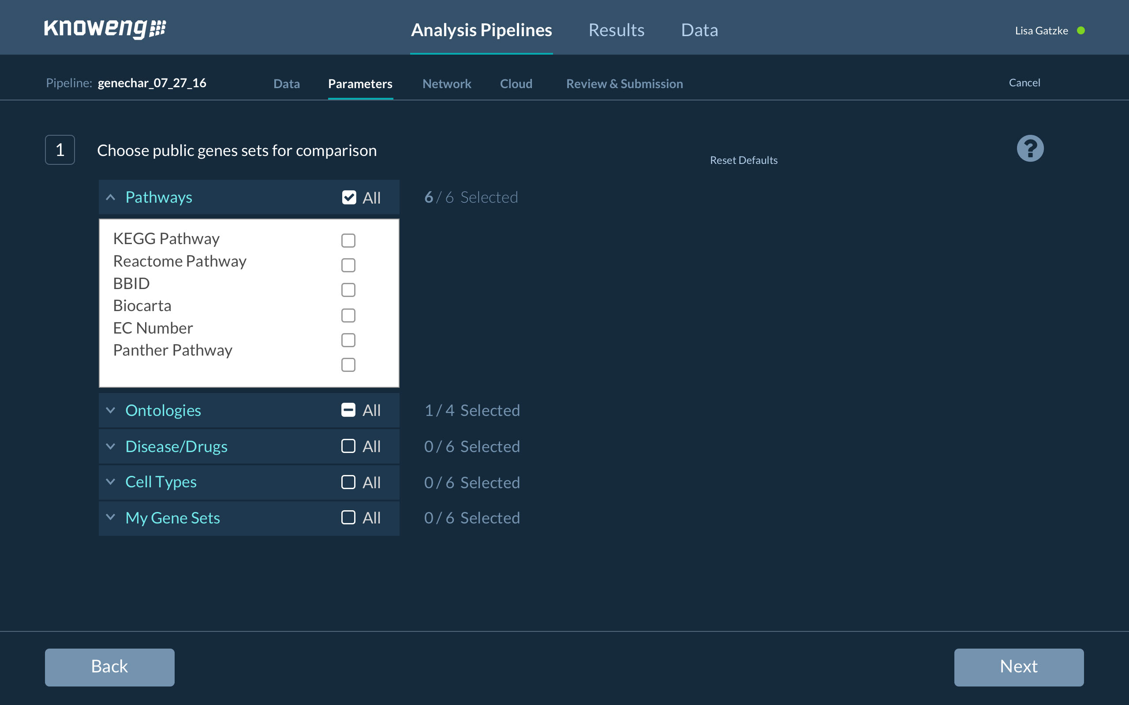The image size is (1129, 705).
Task: Go to Review & Submission step
Action: [x=624, y=84]
